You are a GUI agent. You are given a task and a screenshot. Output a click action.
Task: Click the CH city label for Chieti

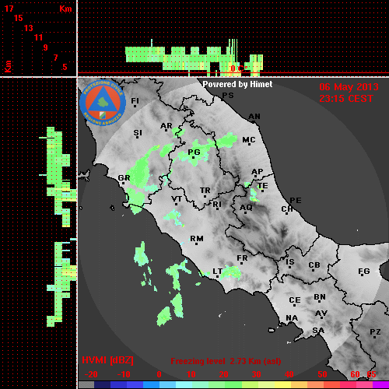(287, 209)
